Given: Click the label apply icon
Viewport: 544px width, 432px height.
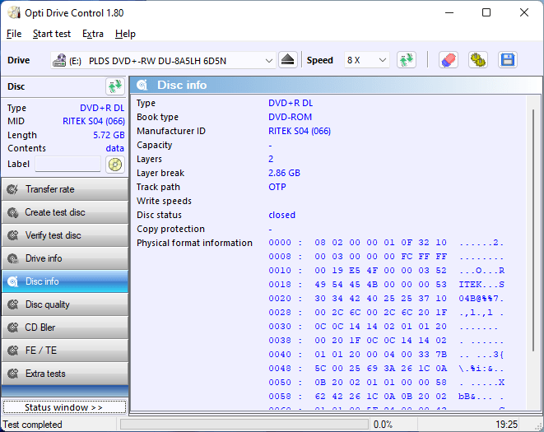Looking at the screenshot, I should click(x=114, y=165).
